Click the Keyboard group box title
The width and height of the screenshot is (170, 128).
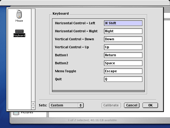point(61,14)
